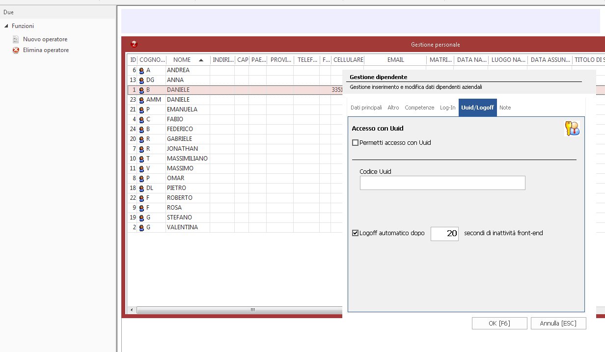Click the person icon in the PIETRO row
The width and height of the screenshot is (605, 352).
pyautogui.click(x=141, y=189)
